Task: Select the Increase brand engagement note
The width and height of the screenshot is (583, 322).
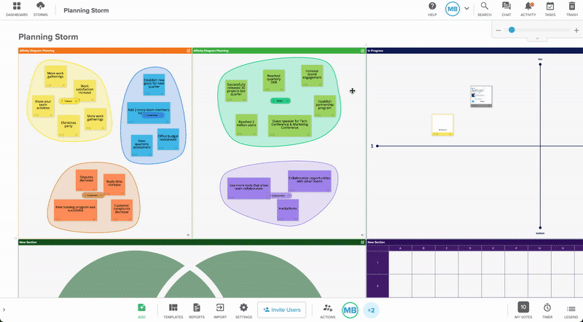Action: (x=312, y=76)
